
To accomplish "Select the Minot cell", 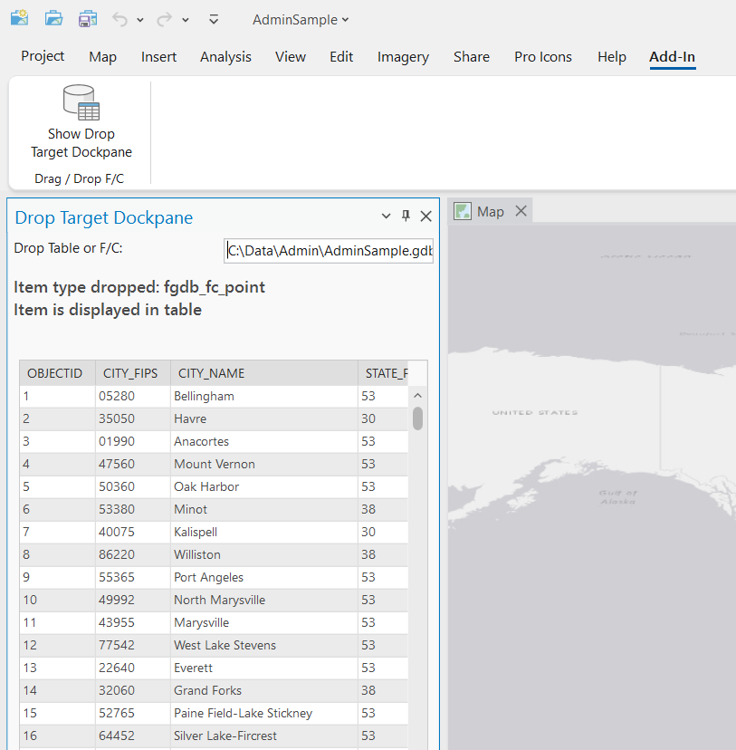I will 264,509.
